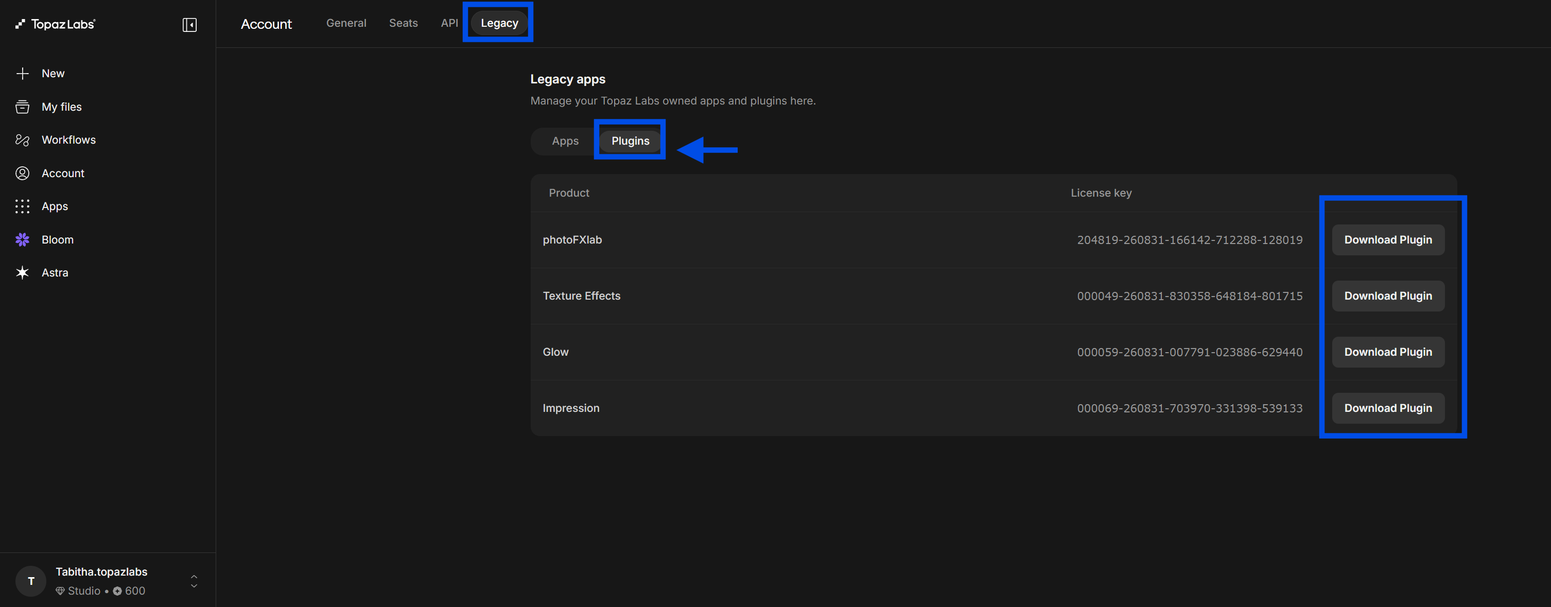The image size is (1551, 607).
Task: Click the Apps grid icon
Action: click(22, 206)
